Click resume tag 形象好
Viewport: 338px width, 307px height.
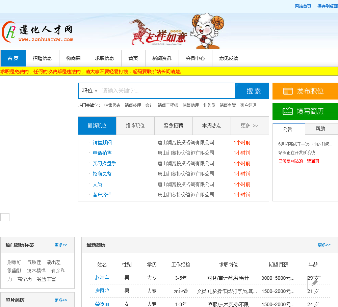(14, 262)
